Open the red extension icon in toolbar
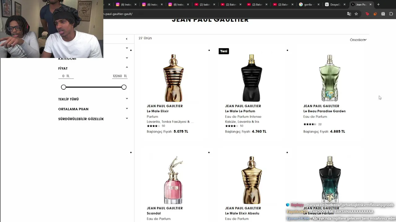 coord(367,14)
